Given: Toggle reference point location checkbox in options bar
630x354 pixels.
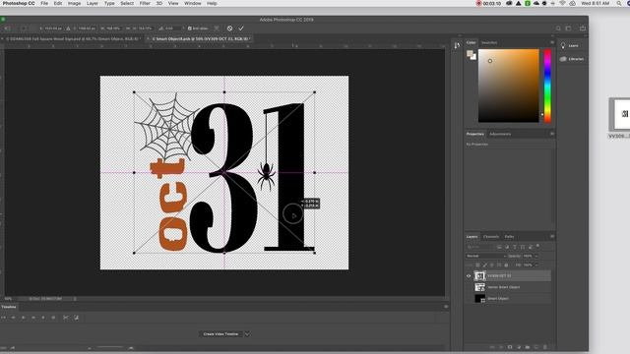Looking at the screenshot, I should click(24, 29).
